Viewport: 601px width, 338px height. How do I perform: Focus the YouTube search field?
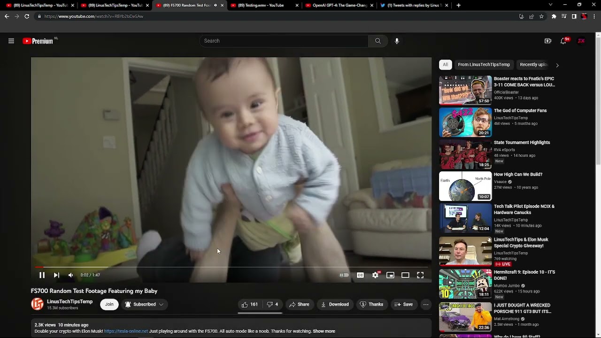tap(284, 41)
